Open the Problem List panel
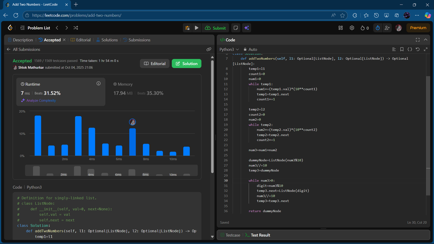 (x=35, y=28)
